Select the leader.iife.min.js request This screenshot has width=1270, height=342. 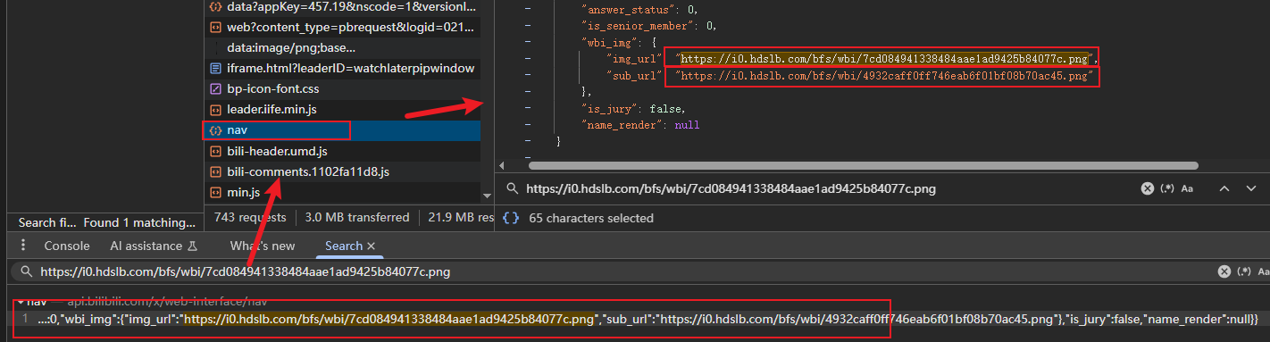click(x=342, y=109)
